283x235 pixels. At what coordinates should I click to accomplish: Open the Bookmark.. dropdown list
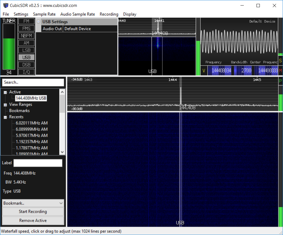(33, 203)
